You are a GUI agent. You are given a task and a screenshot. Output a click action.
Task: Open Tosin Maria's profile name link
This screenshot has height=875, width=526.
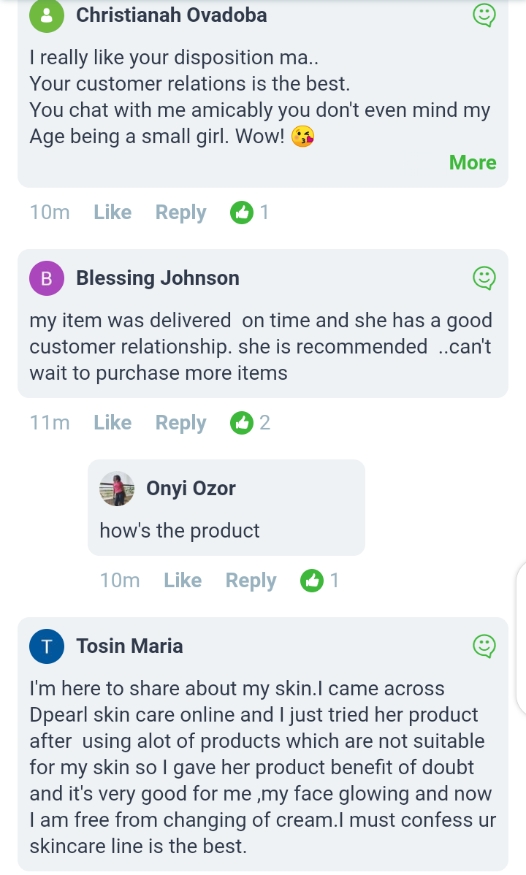[129, 646]
